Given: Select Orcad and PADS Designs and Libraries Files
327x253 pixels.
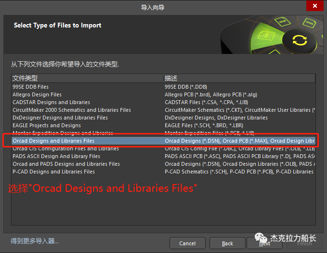Looking at the screenshot, I should (x=163, y=164).
